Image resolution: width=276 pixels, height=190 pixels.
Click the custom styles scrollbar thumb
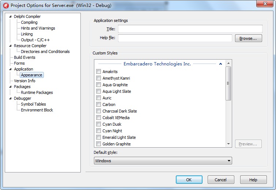coord(228,83)
